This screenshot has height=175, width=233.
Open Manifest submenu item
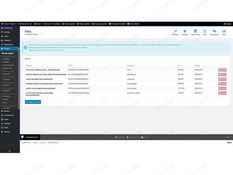tap(5, 62)
